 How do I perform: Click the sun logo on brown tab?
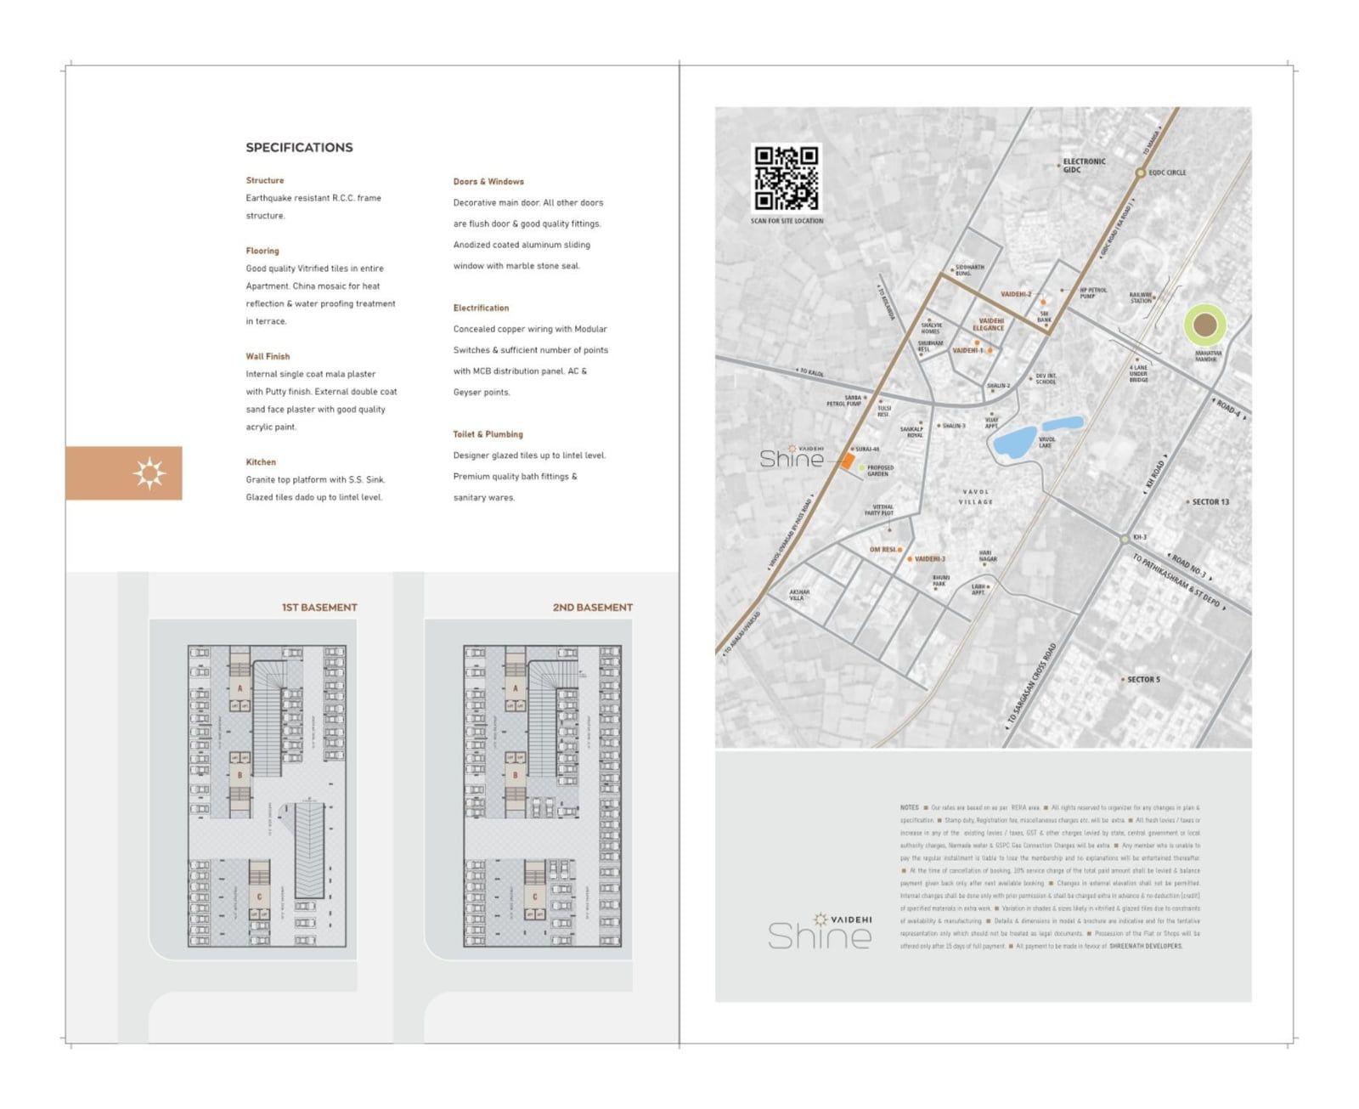tap(149, 473)
